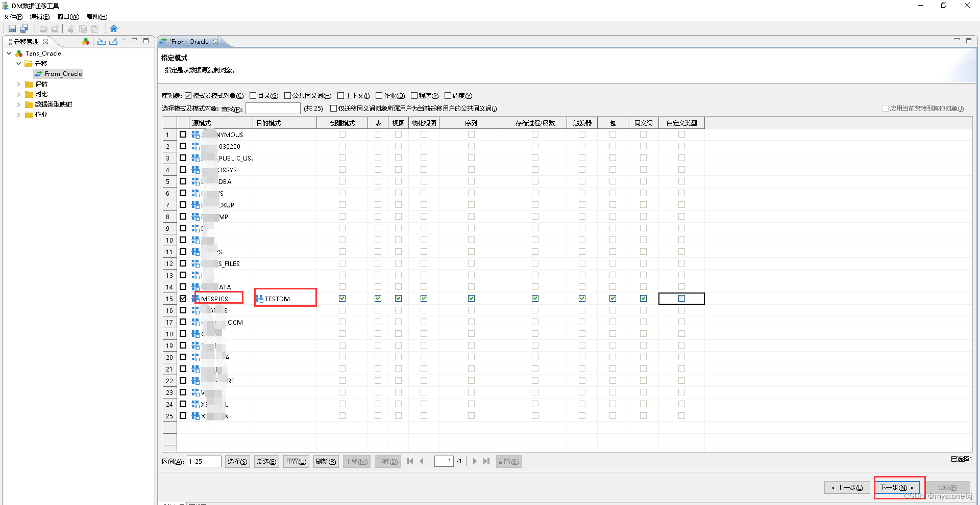The width and height of the screenshot is (980, 505).
Task: Click the import icon in migration panel
Action: tap(102, 41)
